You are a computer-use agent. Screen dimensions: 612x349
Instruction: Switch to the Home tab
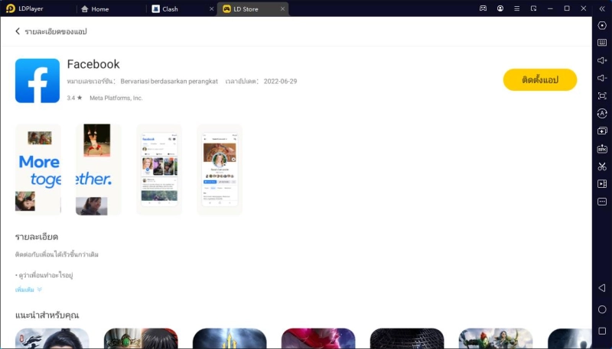95,9
